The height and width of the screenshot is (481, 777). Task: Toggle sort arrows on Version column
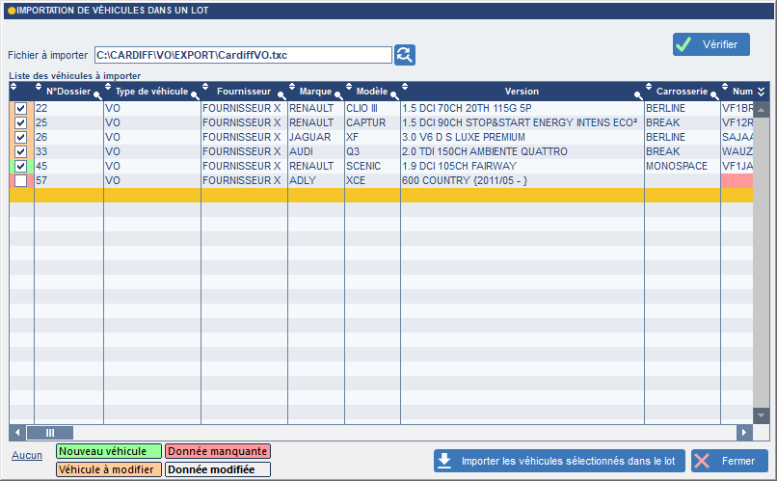click(405, 87)
